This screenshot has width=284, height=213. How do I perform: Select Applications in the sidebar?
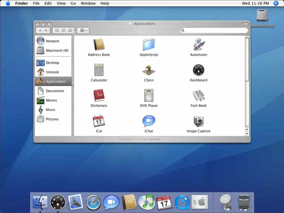click(x=53, y=82)
